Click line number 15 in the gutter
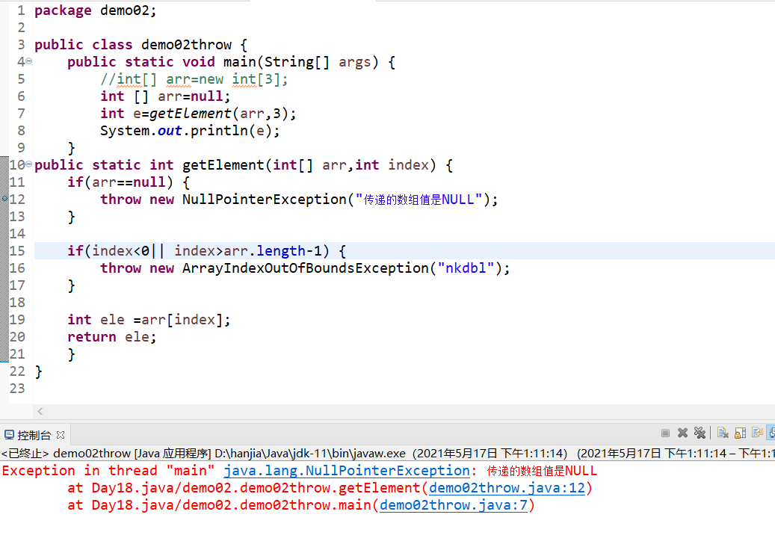Image resolution: width=775 pixels, height=550 pixels. coord(17,250)
